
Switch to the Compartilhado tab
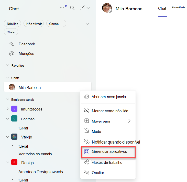pos(178,7)
